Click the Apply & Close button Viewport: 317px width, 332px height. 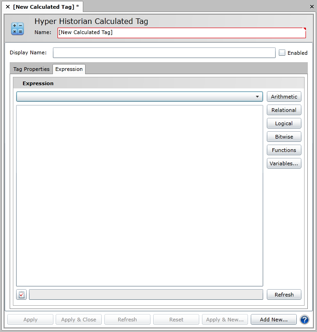(79, 320)
